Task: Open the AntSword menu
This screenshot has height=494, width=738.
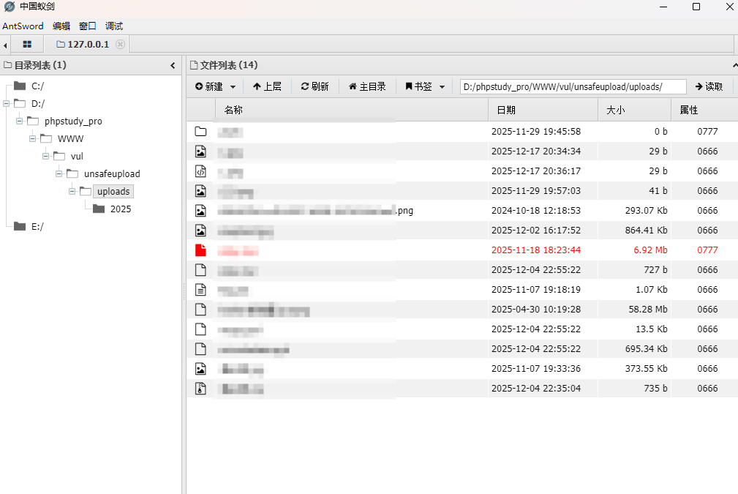Action: pos(23,26)
